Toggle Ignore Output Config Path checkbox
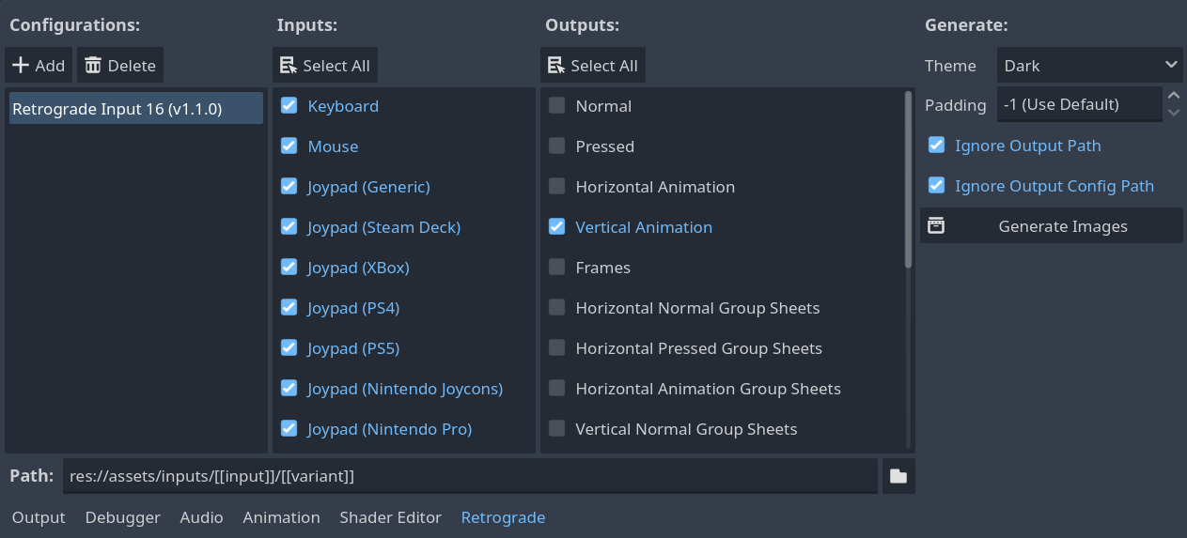1187x538 pixels. (937, 186)
